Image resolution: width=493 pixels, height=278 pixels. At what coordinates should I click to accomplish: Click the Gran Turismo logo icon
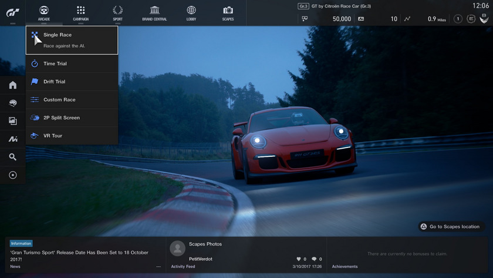coord(13,12)
